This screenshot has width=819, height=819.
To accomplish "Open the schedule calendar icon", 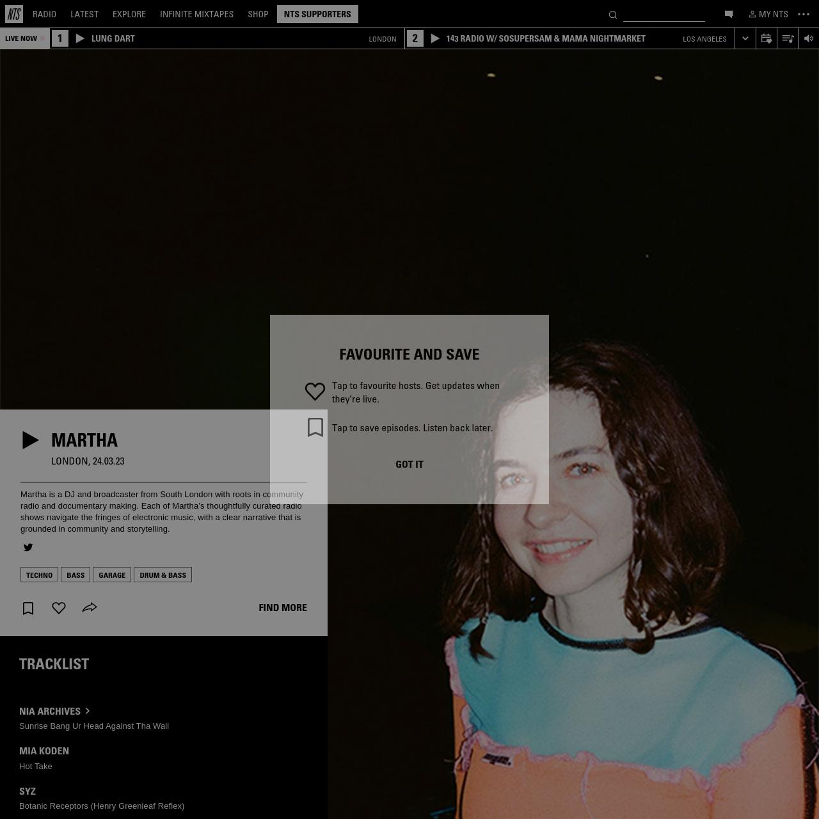I will 767,38.
